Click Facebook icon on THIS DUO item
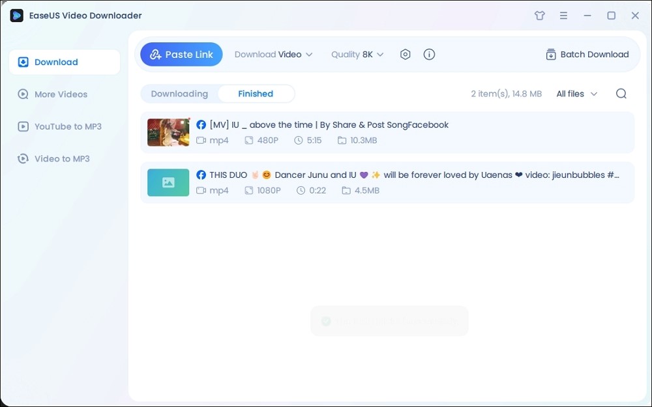This screenshot has width=652, height=407. (201, 175)
